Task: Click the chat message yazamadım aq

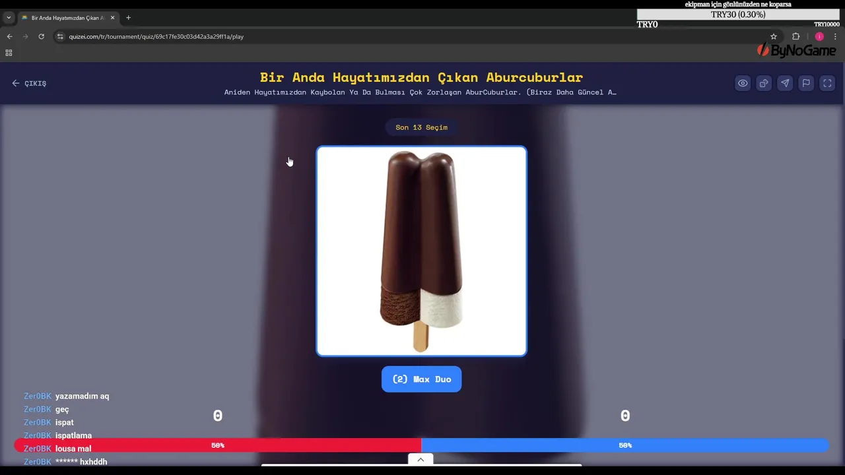Action: [82, 396]
